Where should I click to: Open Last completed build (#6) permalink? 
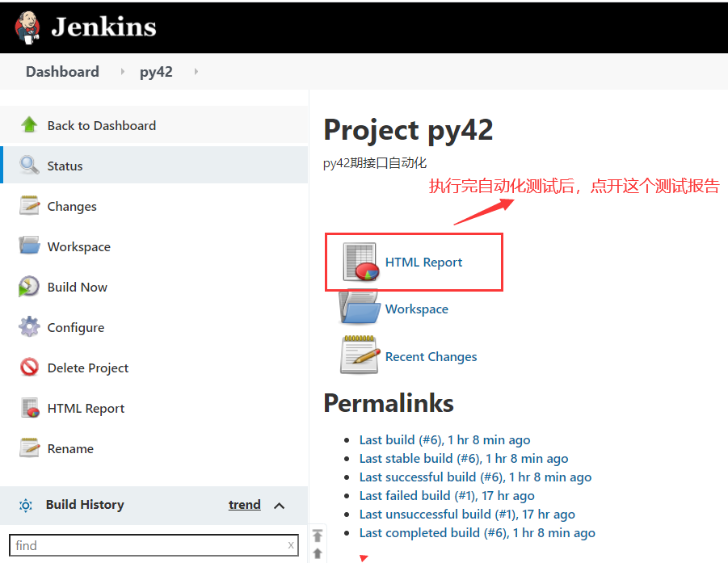tap(477, 533)
